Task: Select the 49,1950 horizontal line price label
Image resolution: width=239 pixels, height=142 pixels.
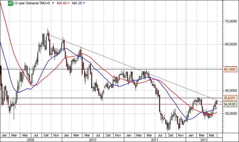Action: (230, 69)
